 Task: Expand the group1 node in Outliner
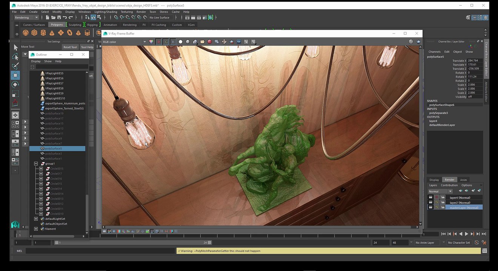click(36, 164)
